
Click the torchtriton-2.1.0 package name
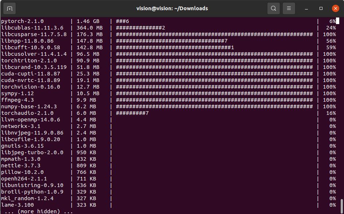tap(29, 61)
